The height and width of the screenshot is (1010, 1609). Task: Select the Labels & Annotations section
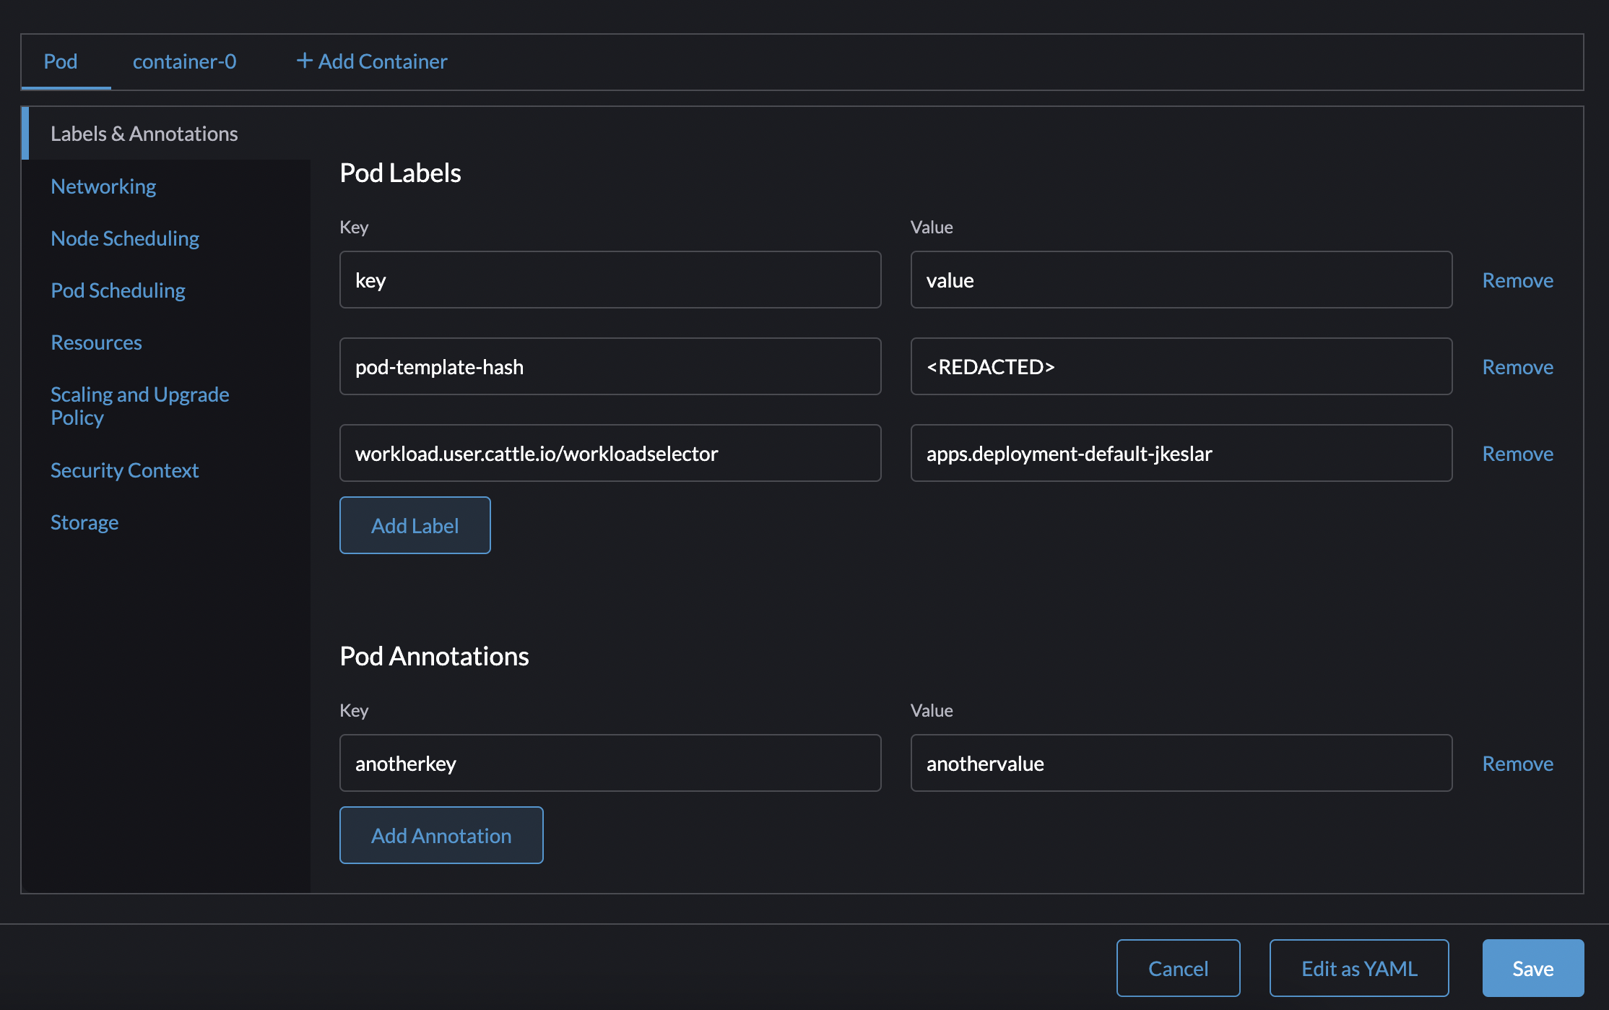click(144, 133)
